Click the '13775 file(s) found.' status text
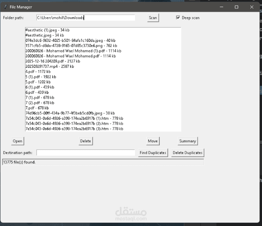262x226 pixels. tap(19, 162)
